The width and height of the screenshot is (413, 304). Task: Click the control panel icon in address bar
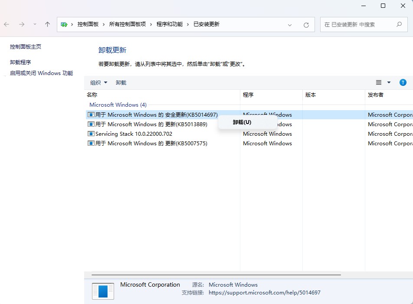tap(64, 24)
